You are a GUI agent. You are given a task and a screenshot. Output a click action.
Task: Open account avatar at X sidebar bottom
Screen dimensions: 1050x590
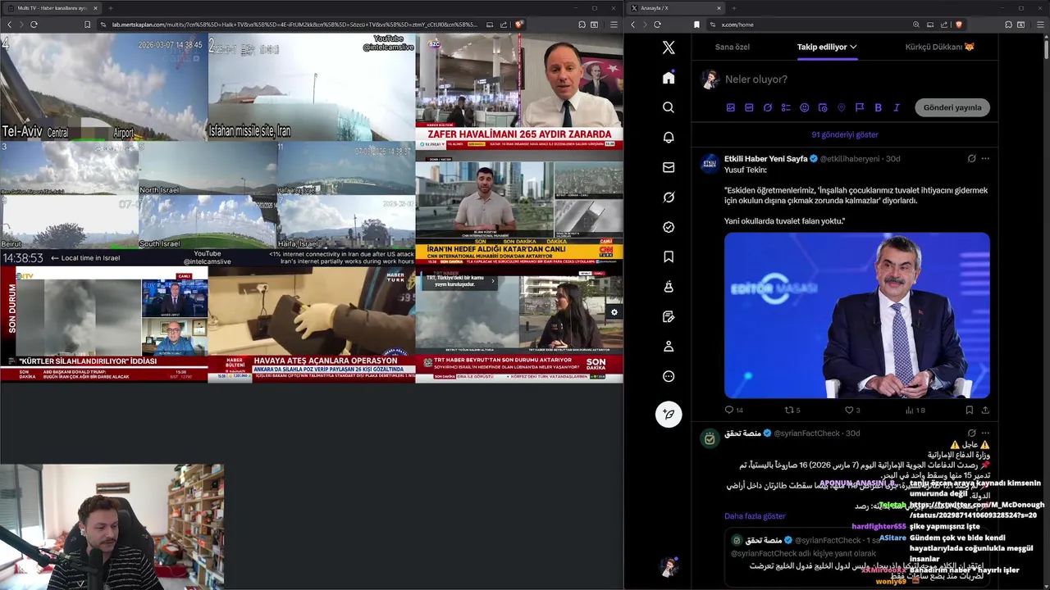pos(669,566)
